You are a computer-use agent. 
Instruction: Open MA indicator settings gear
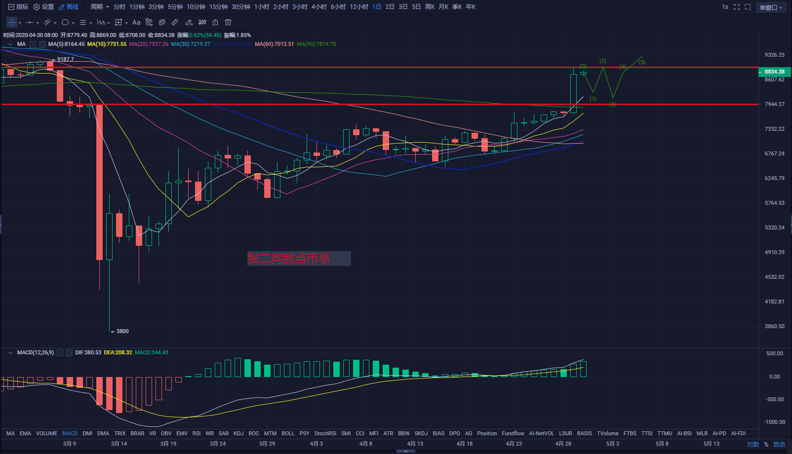33,44
